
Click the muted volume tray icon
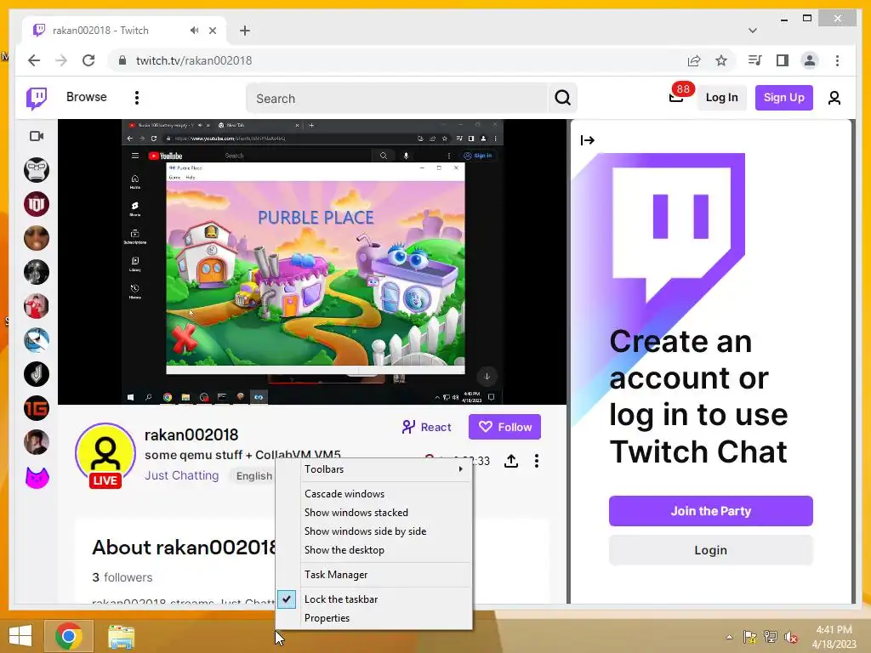pyautogui.click(x=790, y=638)
